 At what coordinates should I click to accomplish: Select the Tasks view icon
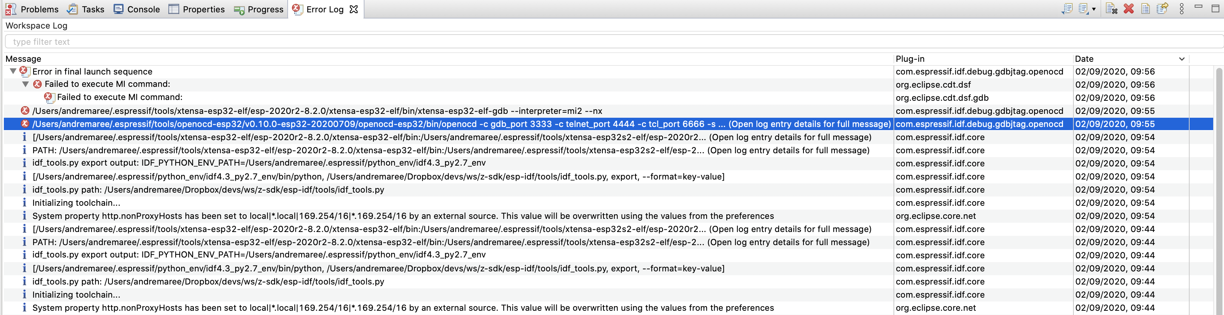coord(72,8)
